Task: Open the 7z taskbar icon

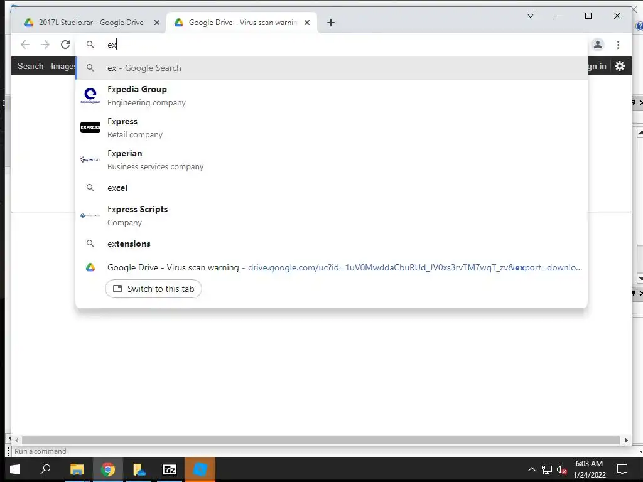Action: 170,469
